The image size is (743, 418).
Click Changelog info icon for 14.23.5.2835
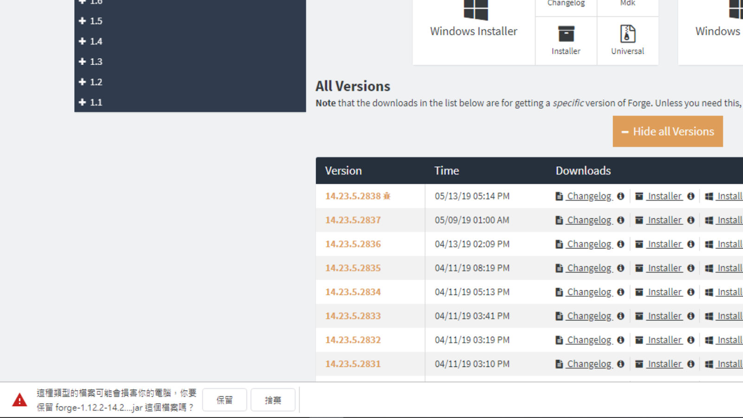tap(621, 268)
